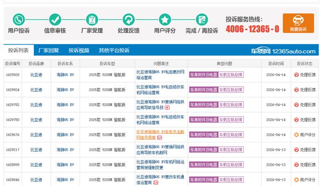Open image icon on complaint 1629676
This screenshot has height=186, width=320.
(160, 137)
